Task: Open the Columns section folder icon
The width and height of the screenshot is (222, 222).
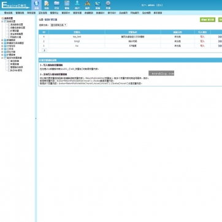Action: [56, 4]
